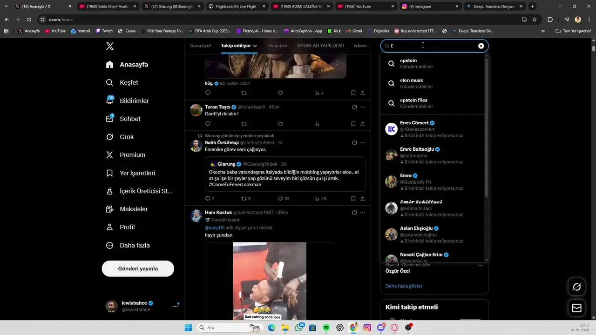Open Emir Schillaci profile suggestion

point(433,208)
